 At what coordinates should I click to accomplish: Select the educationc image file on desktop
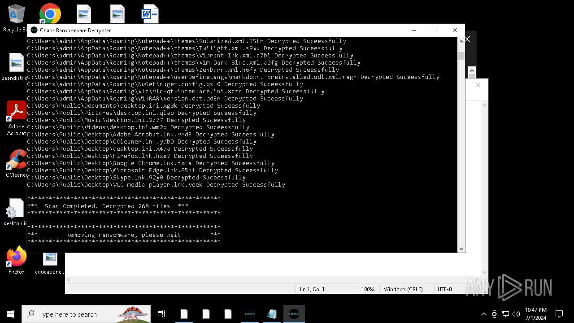(50, 262)
